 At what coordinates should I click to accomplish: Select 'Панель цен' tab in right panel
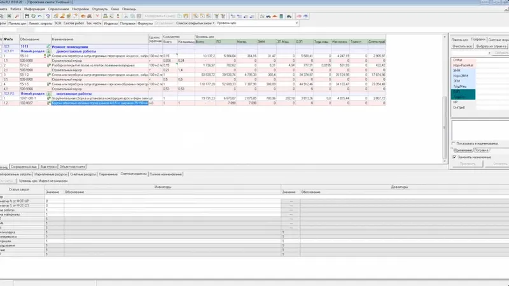(x=460, y=39)
